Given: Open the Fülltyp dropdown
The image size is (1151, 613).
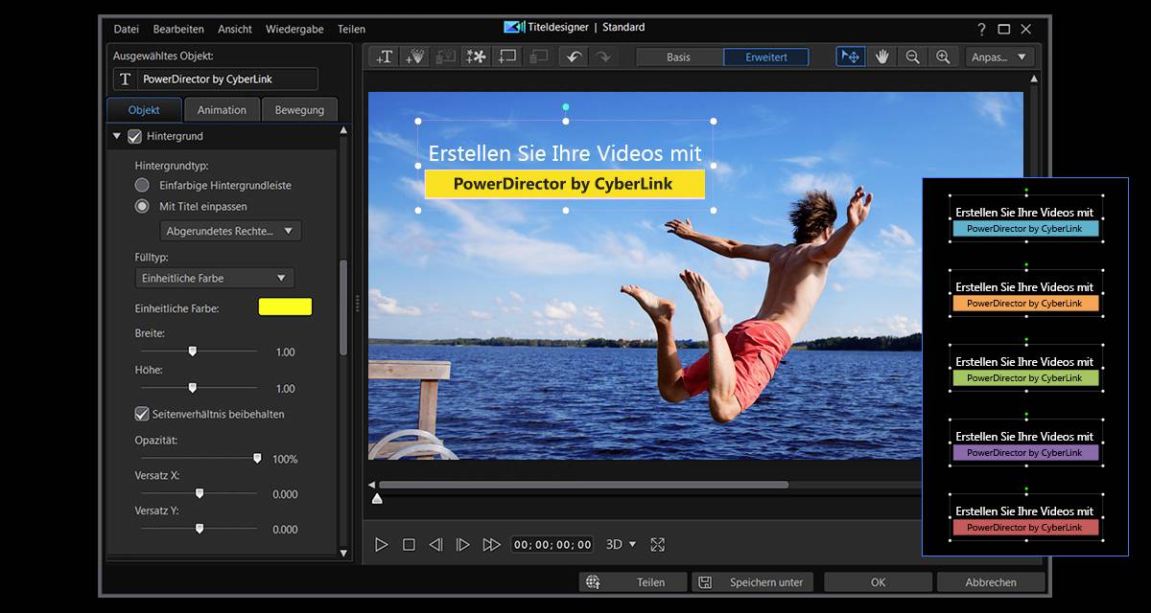Looking at the screenshot, I should pos(213,277).
